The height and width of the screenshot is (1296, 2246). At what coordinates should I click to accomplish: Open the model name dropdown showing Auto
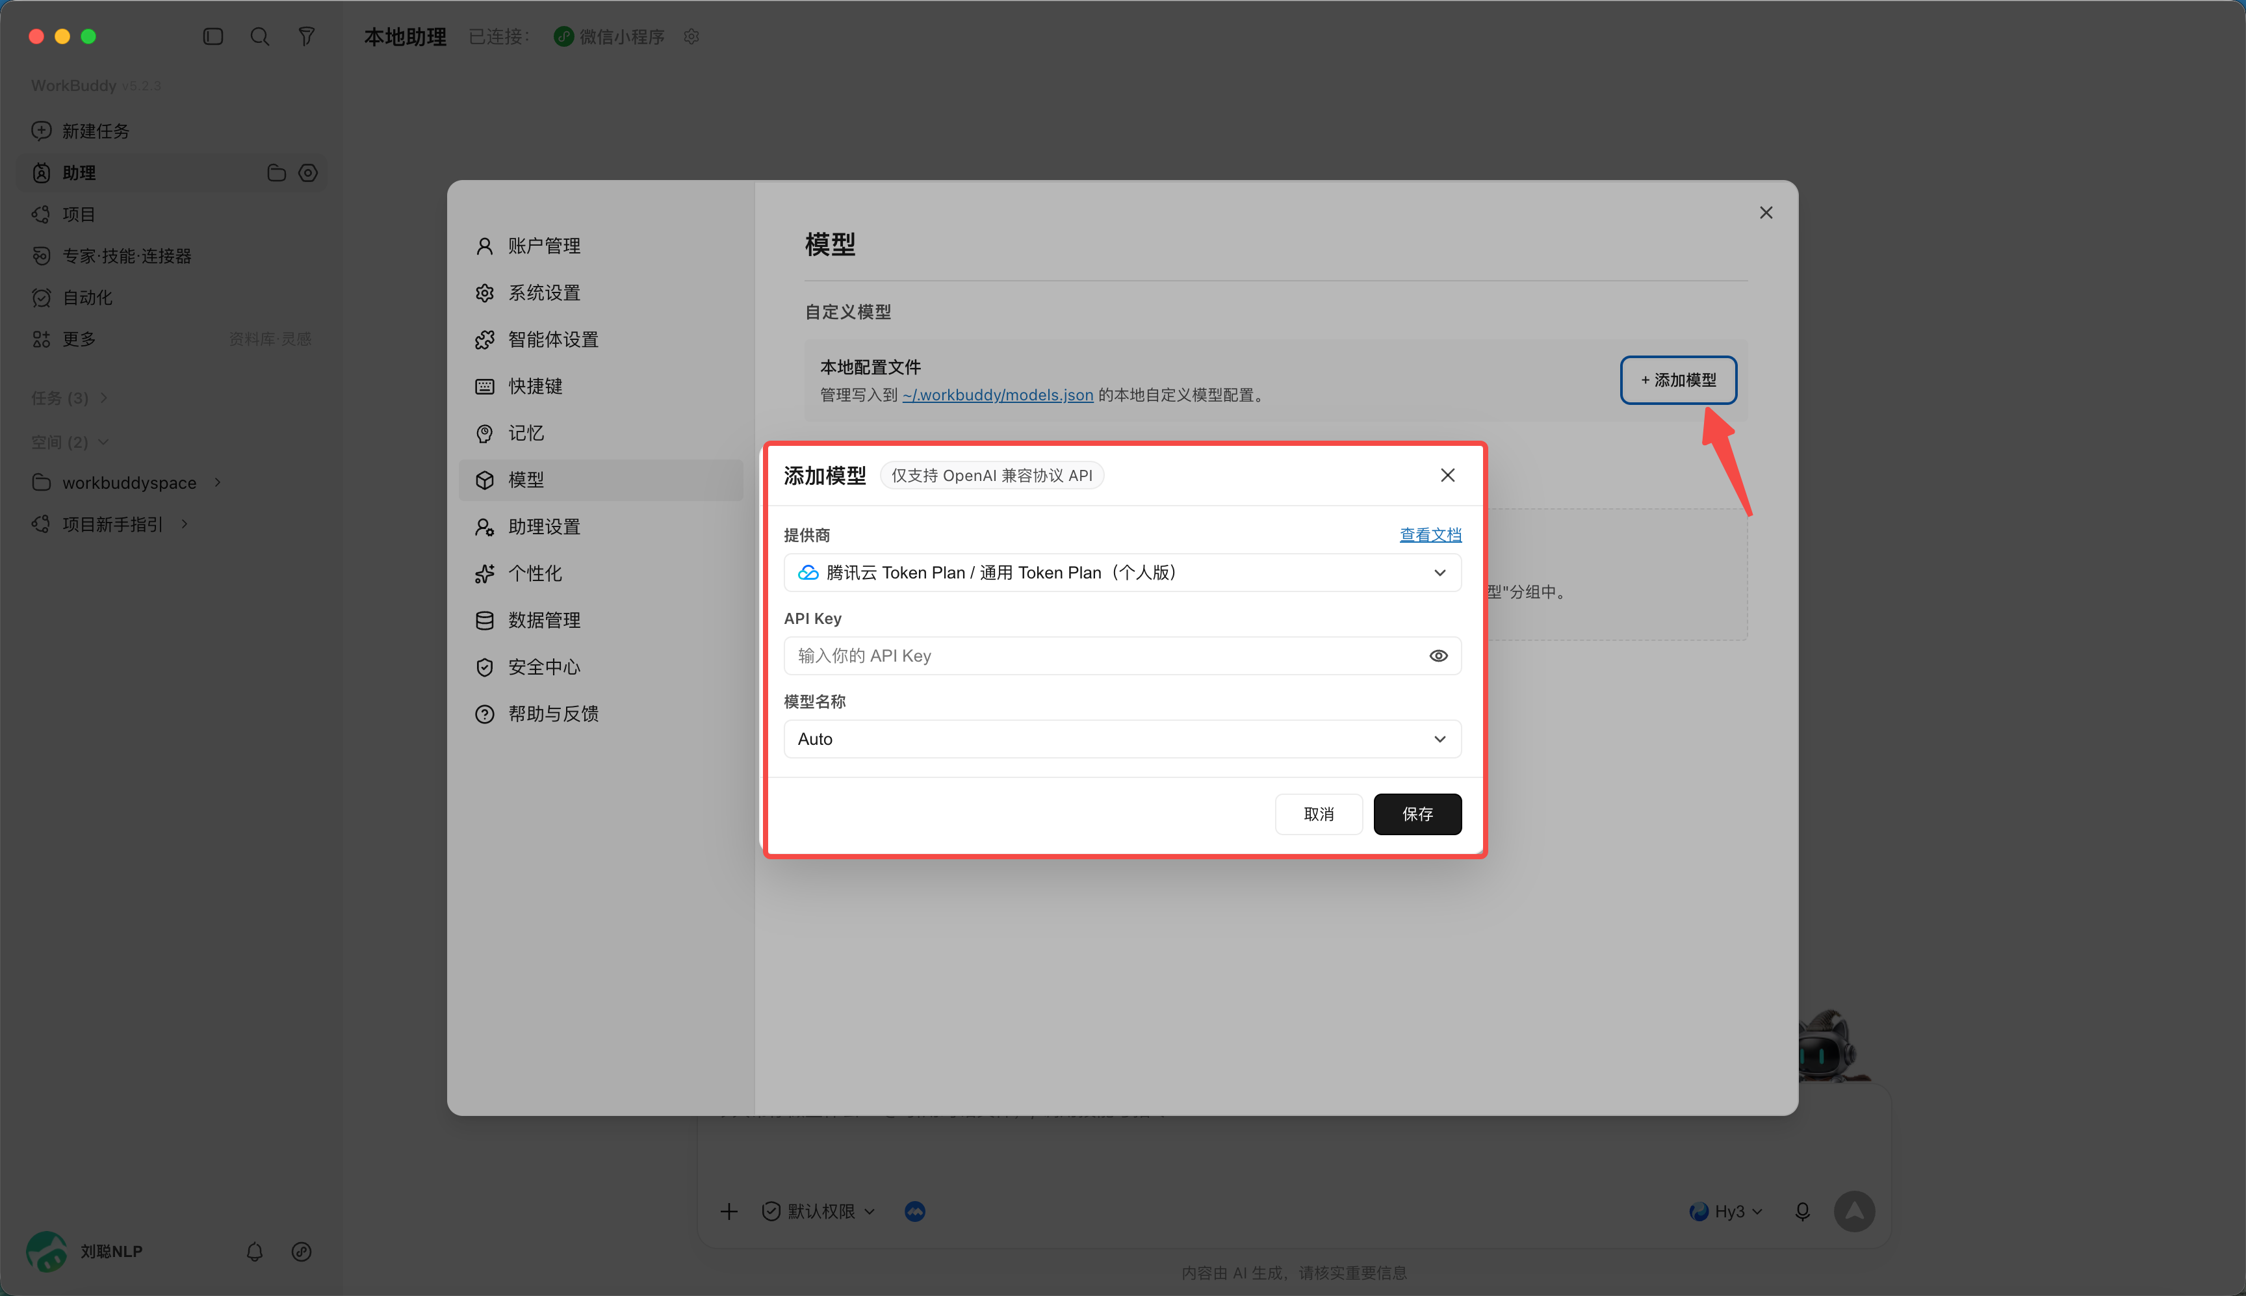pos(1122,739)
